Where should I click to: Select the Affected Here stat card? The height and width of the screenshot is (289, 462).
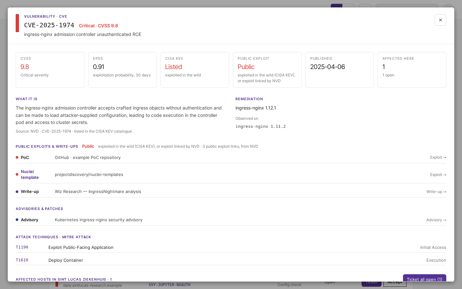pyautogui.click(x=412, y=70)
